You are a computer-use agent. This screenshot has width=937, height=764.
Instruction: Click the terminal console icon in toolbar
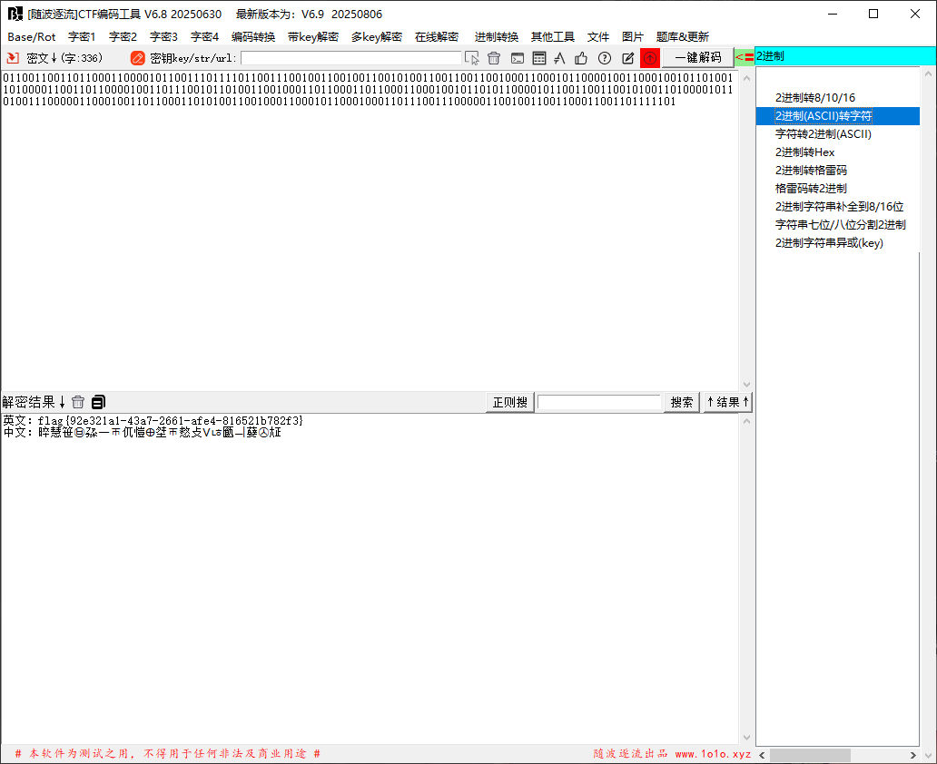coord(517,58)
